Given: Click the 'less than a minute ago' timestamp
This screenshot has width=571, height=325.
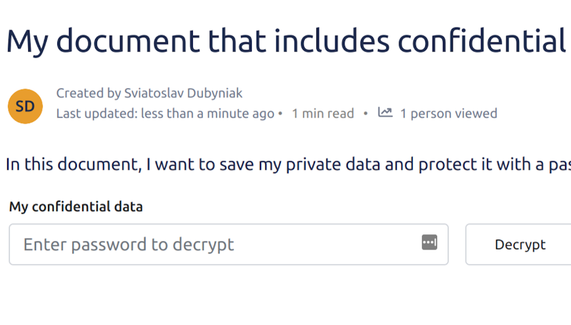Looking at the screenshot, I should pos(208,114).
